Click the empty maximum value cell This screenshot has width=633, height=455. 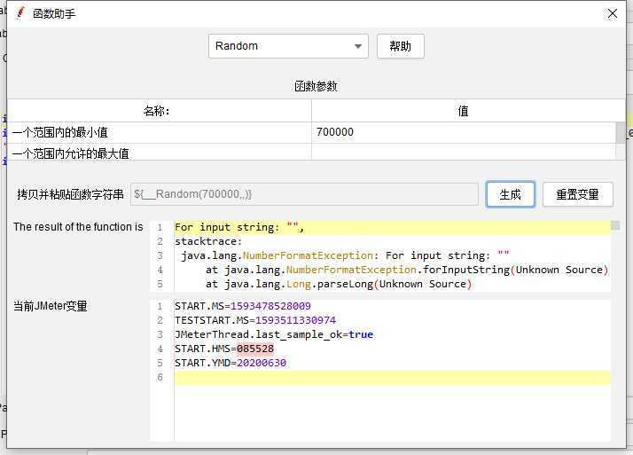coord(464,153)
